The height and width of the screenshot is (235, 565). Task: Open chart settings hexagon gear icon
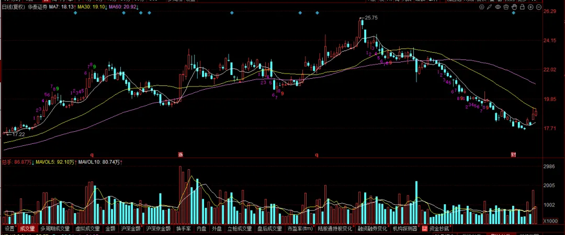pos(482,7)
